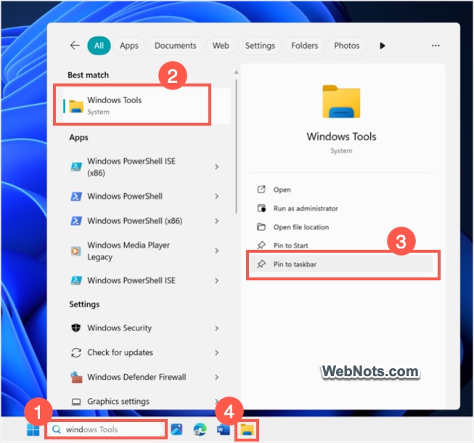Open Windows Media Player Legacy result
Image resolution: width=474 pixels, height=443 pixels.
145,251
